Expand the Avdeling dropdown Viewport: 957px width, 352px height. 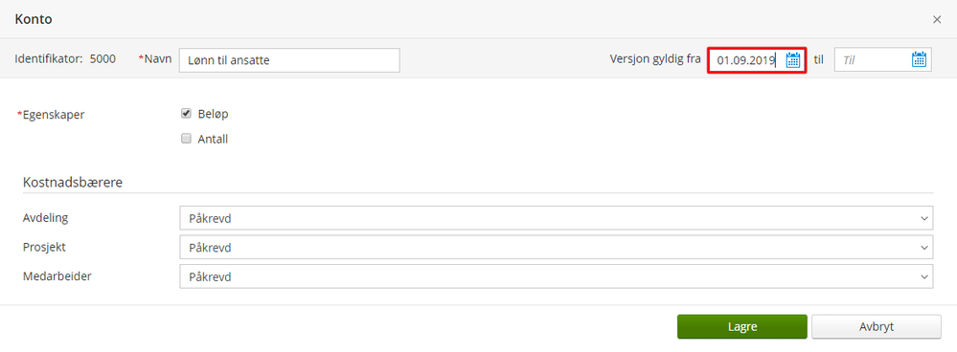(556, 218)
